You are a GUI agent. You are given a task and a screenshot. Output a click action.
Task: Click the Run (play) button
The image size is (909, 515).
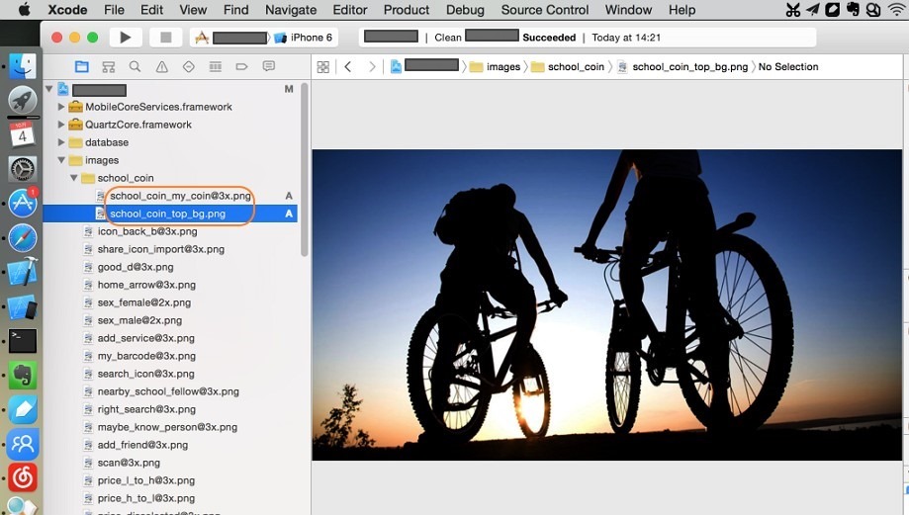coord(125,38)
